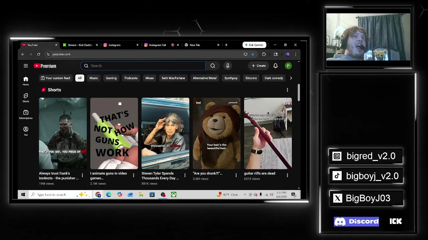Open options for "I animate guns" Short

[x=133, y=175]
